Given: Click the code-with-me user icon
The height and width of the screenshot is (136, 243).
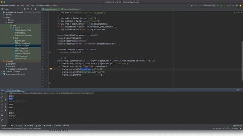Looking at the screenshot, I should coord(191,6).
